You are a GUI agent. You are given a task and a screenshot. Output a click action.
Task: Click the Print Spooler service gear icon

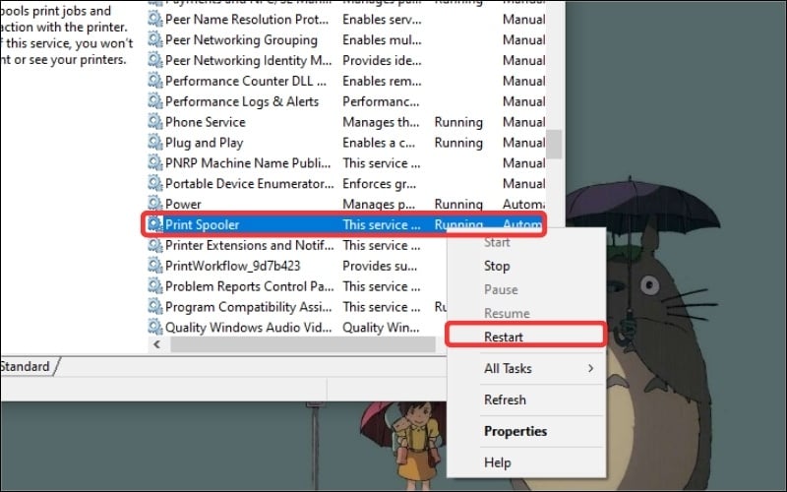[x=154, y=224]
